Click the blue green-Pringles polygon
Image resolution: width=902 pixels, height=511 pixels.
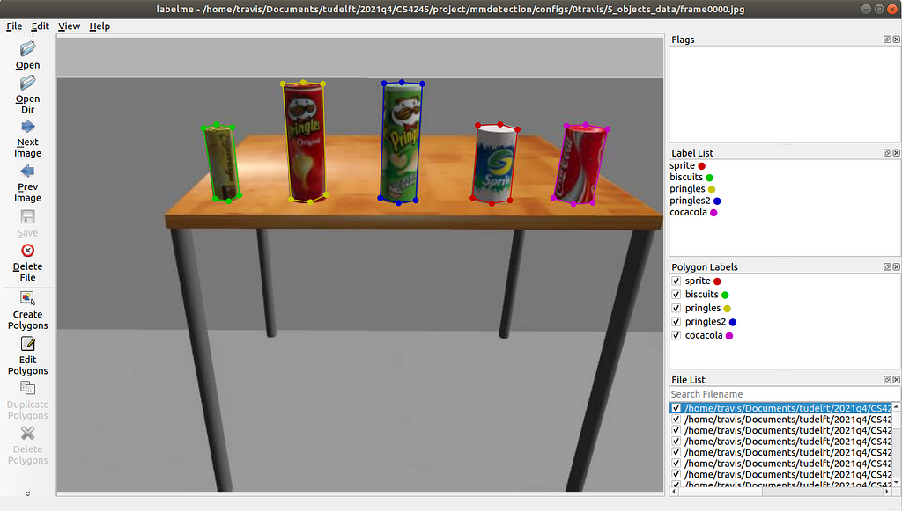coord(401,142)
